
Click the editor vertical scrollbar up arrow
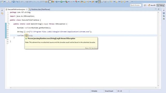coord(158,12)
